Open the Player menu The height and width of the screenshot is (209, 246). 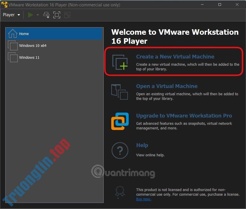click(9, 14)
